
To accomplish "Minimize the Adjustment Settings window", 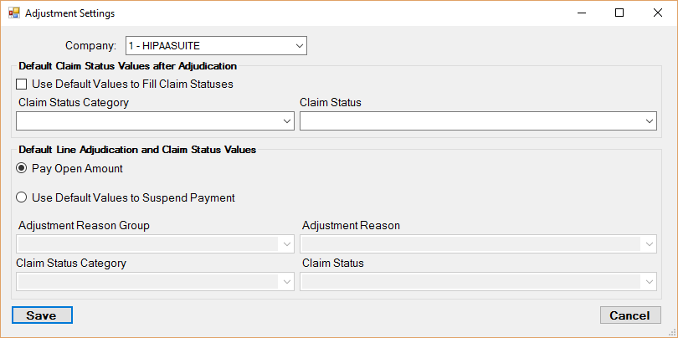I will point(581,13).
